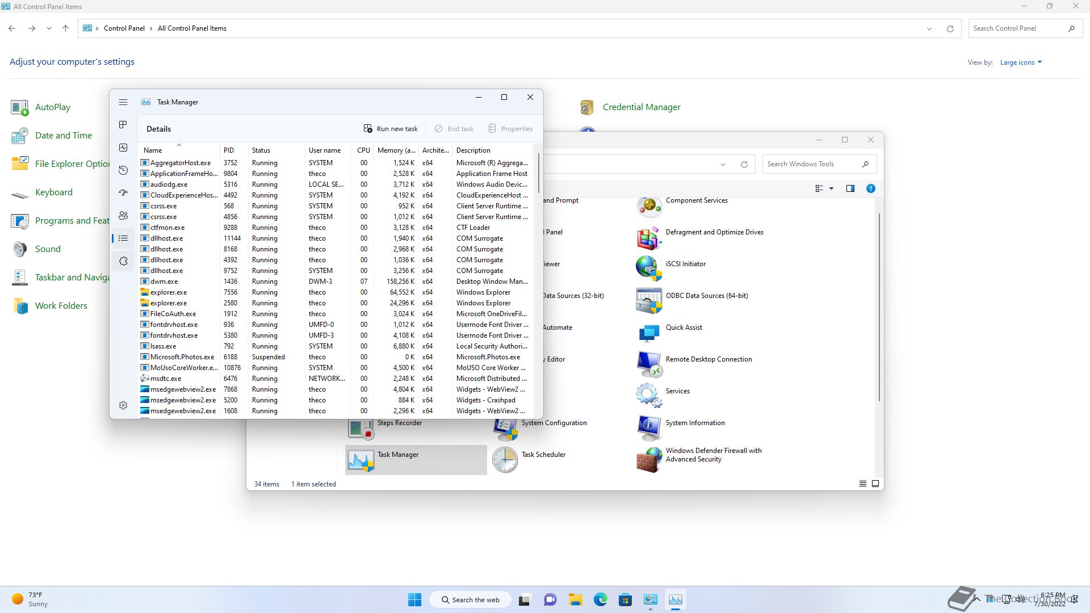1090x613 pixels.
Task: Open Task Scheduler tool
Action: point(529,460)
